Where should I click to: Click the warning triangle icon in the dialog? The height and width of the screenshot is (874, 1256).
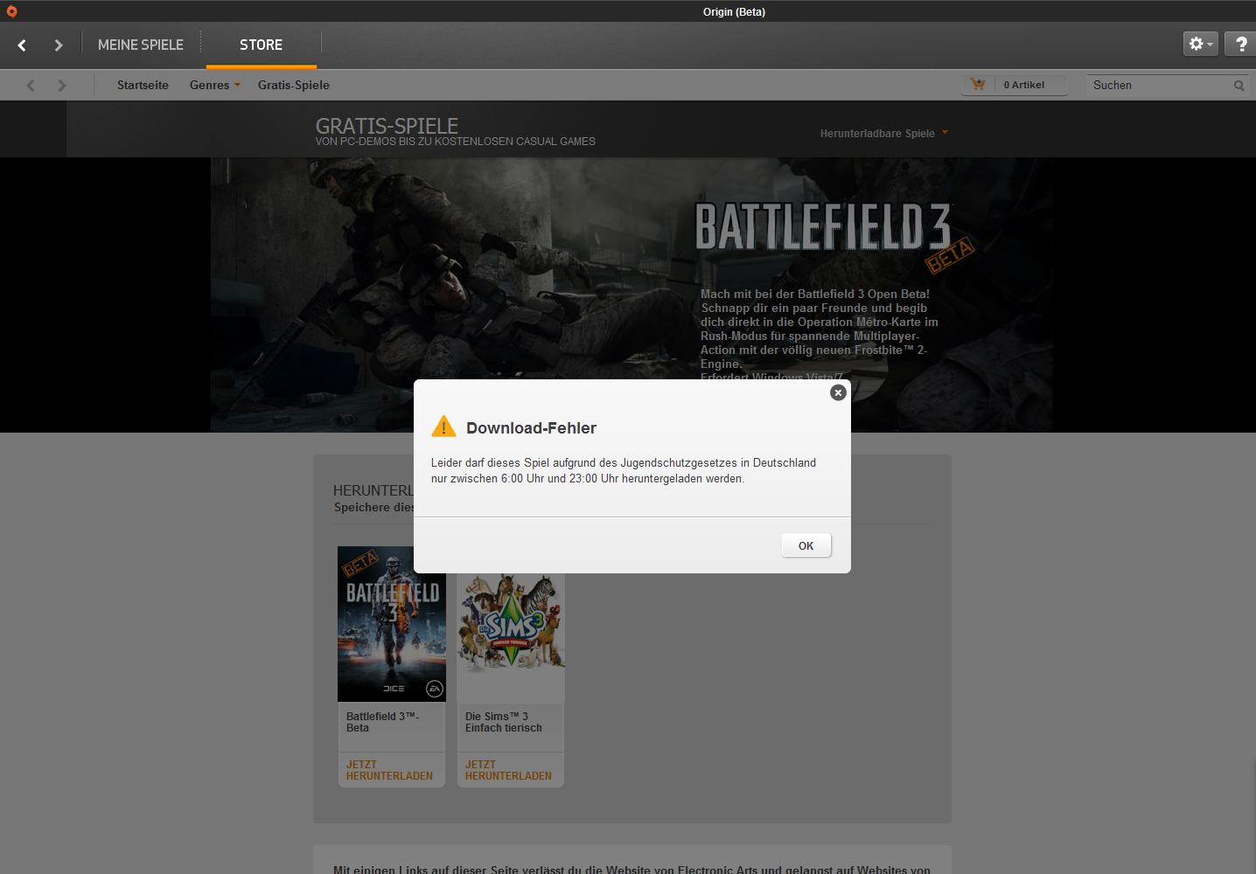pyautogui.click(x=443, y=427)
